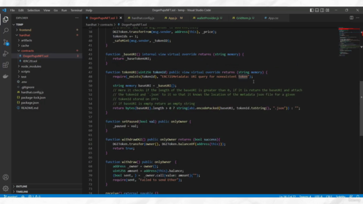Click the UTF-8 encoding indicator
Screen dimensions: 363x204
(x=318, y=197)
